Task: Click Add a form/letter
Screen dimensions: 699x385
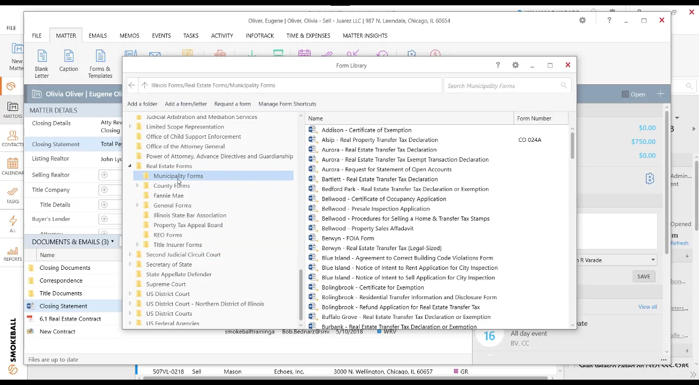Action: coord(186,104)
